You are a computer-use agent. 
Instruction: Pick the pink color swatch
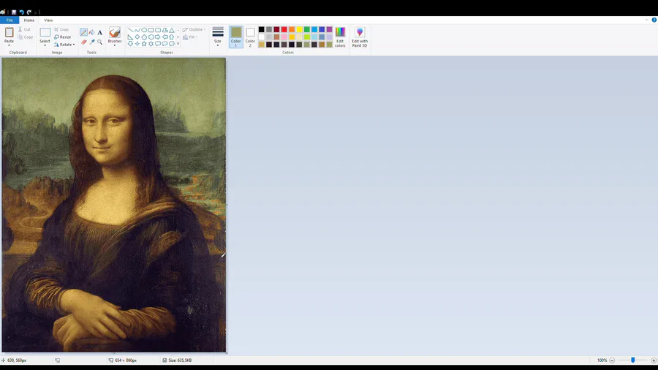[284, 37]
